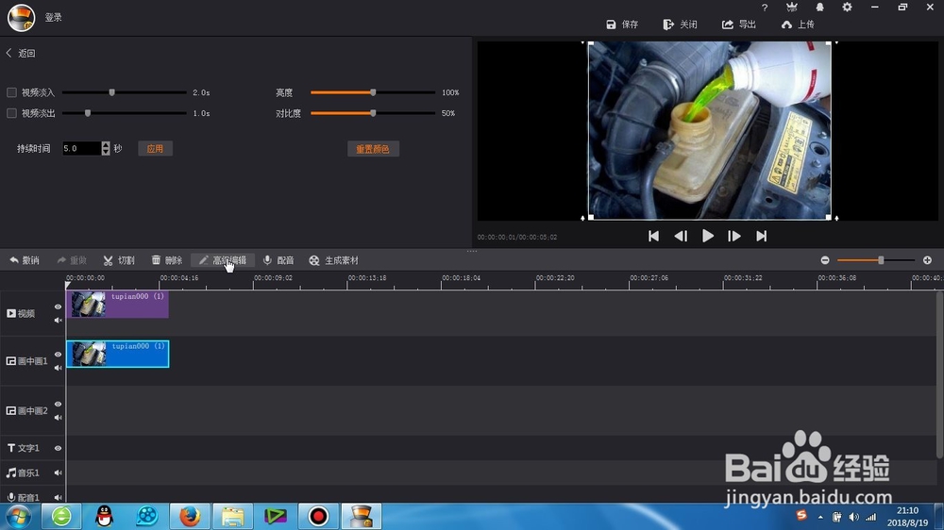Click the user avatar logo
The image size is (944, 530).
click(21, 17)
